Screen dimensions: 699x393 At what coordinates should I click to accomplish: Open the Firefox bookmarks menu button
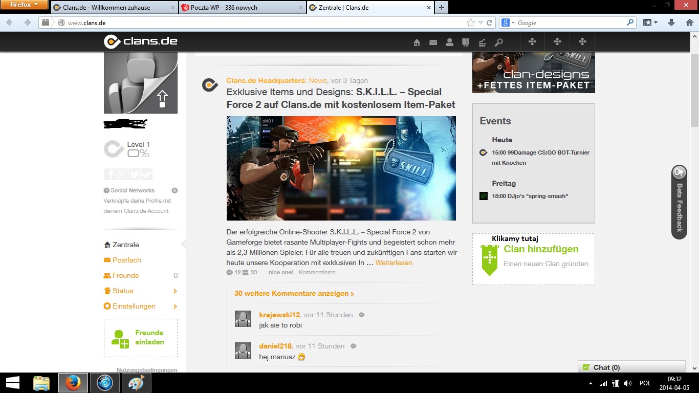click(x=650, y=23)
